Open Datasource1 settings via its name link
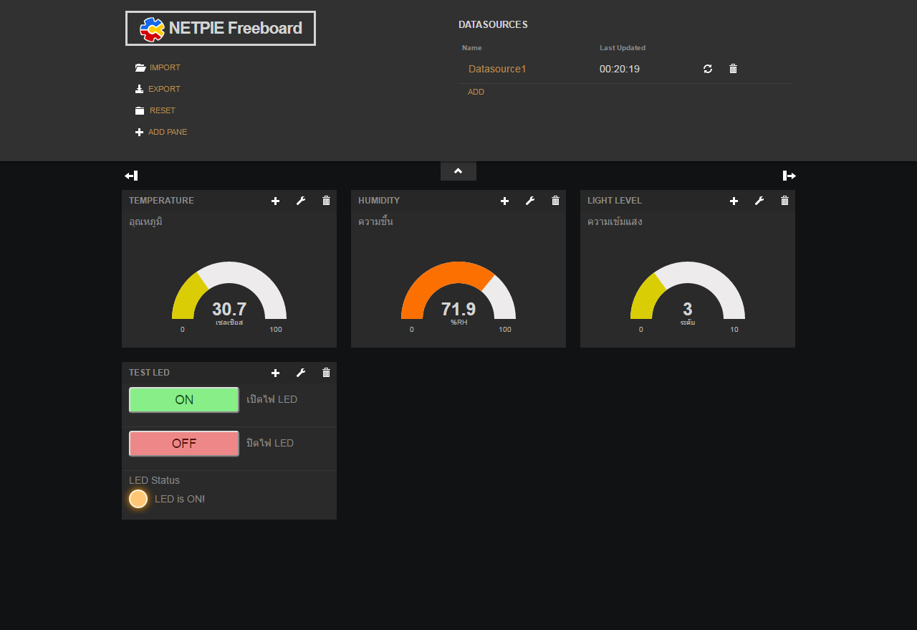The image size is (917, 630). 497,69
